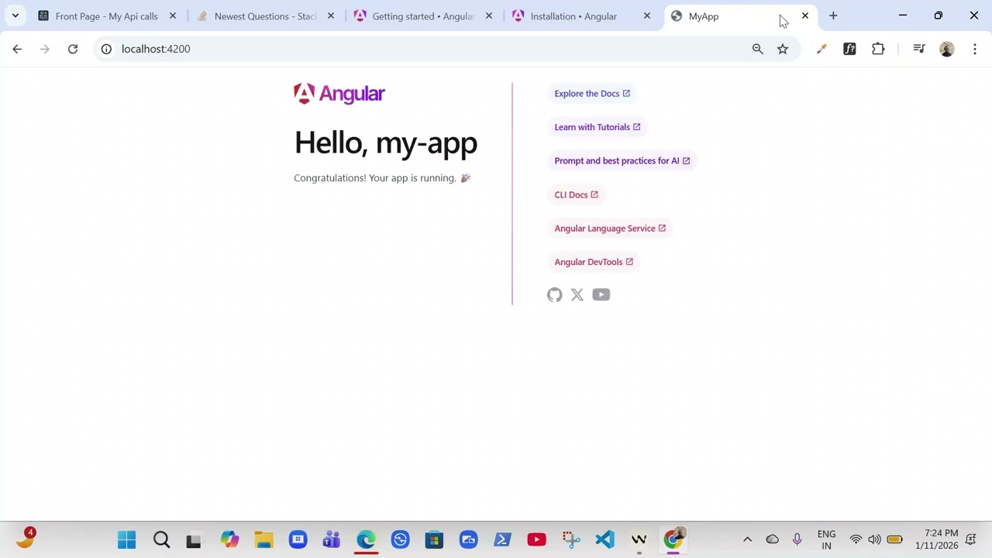992x558 pixels.
Task: Switch to Getting started • Angular tab
Action: pos(423,16)
